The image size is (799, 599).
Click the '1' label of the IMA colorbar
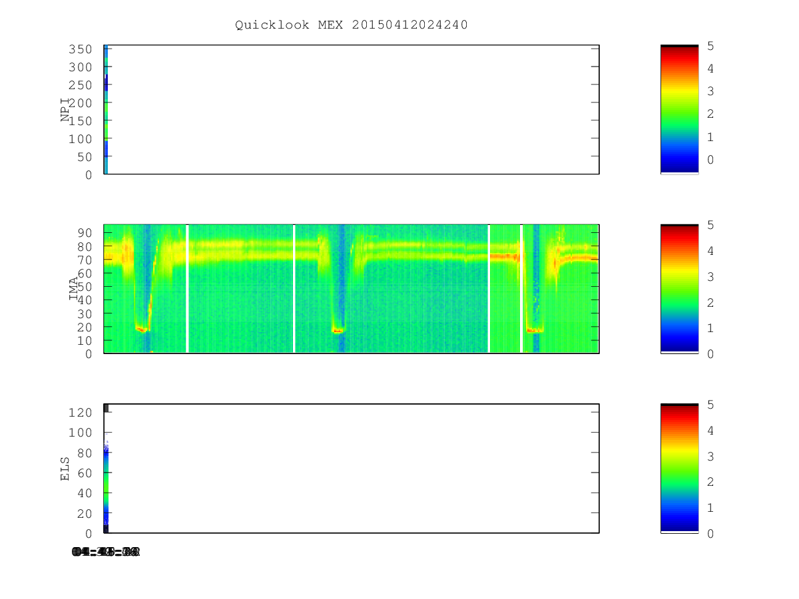coord(710,328)
